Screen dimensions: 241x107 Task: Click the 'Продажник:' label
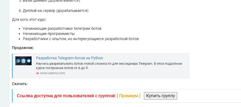(23, 48)
